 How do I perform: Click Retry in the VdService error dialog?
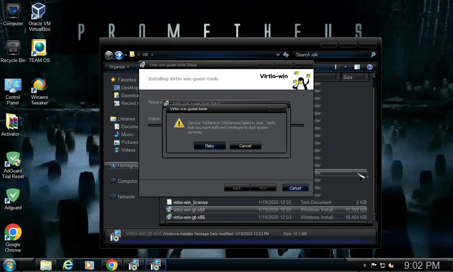[x=210, y=146]
